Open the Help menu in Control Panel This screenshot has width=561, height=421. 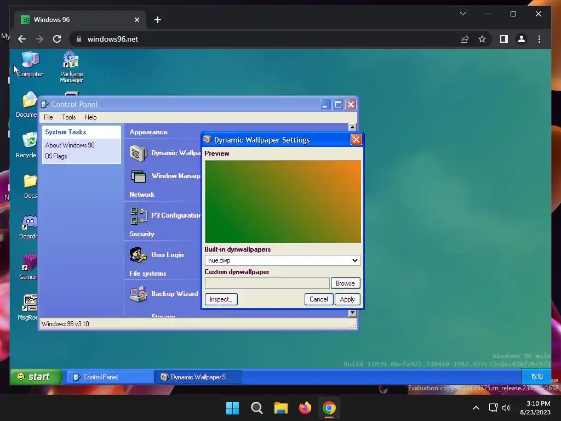[x=90, y=117]
